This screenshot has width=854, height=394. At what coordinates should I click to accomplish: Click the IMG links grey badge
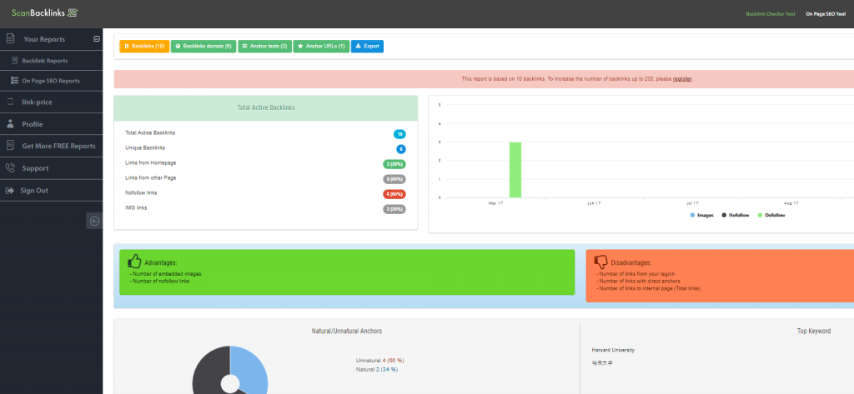[394, 209]
